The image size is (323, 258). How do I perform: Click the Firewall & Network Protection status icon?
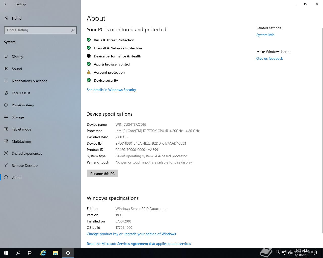coord(89,48)
